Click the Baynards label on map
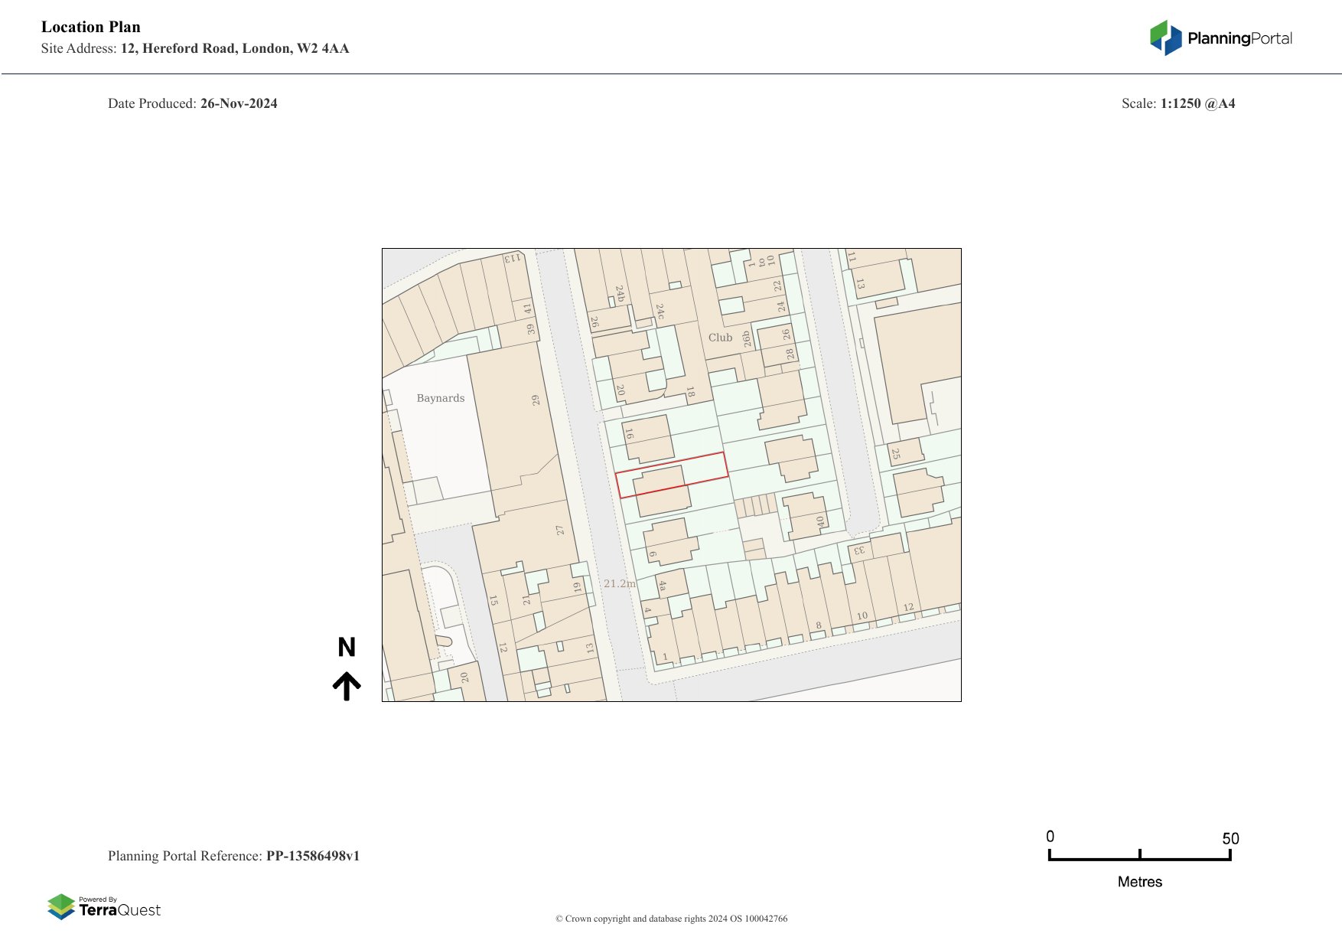The width and height of the screenshot is (1342, 950). coord(441,398)
